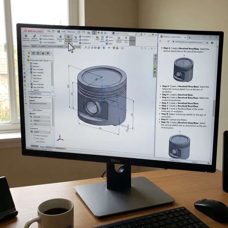Open the File menu
228x228 pixels.
[x=49, y=31]
